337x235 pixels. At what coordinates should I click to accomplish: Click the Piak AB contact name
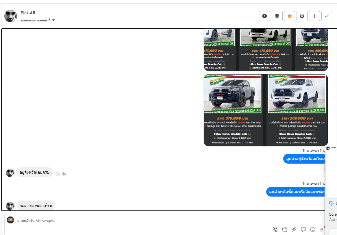[28, 13]
